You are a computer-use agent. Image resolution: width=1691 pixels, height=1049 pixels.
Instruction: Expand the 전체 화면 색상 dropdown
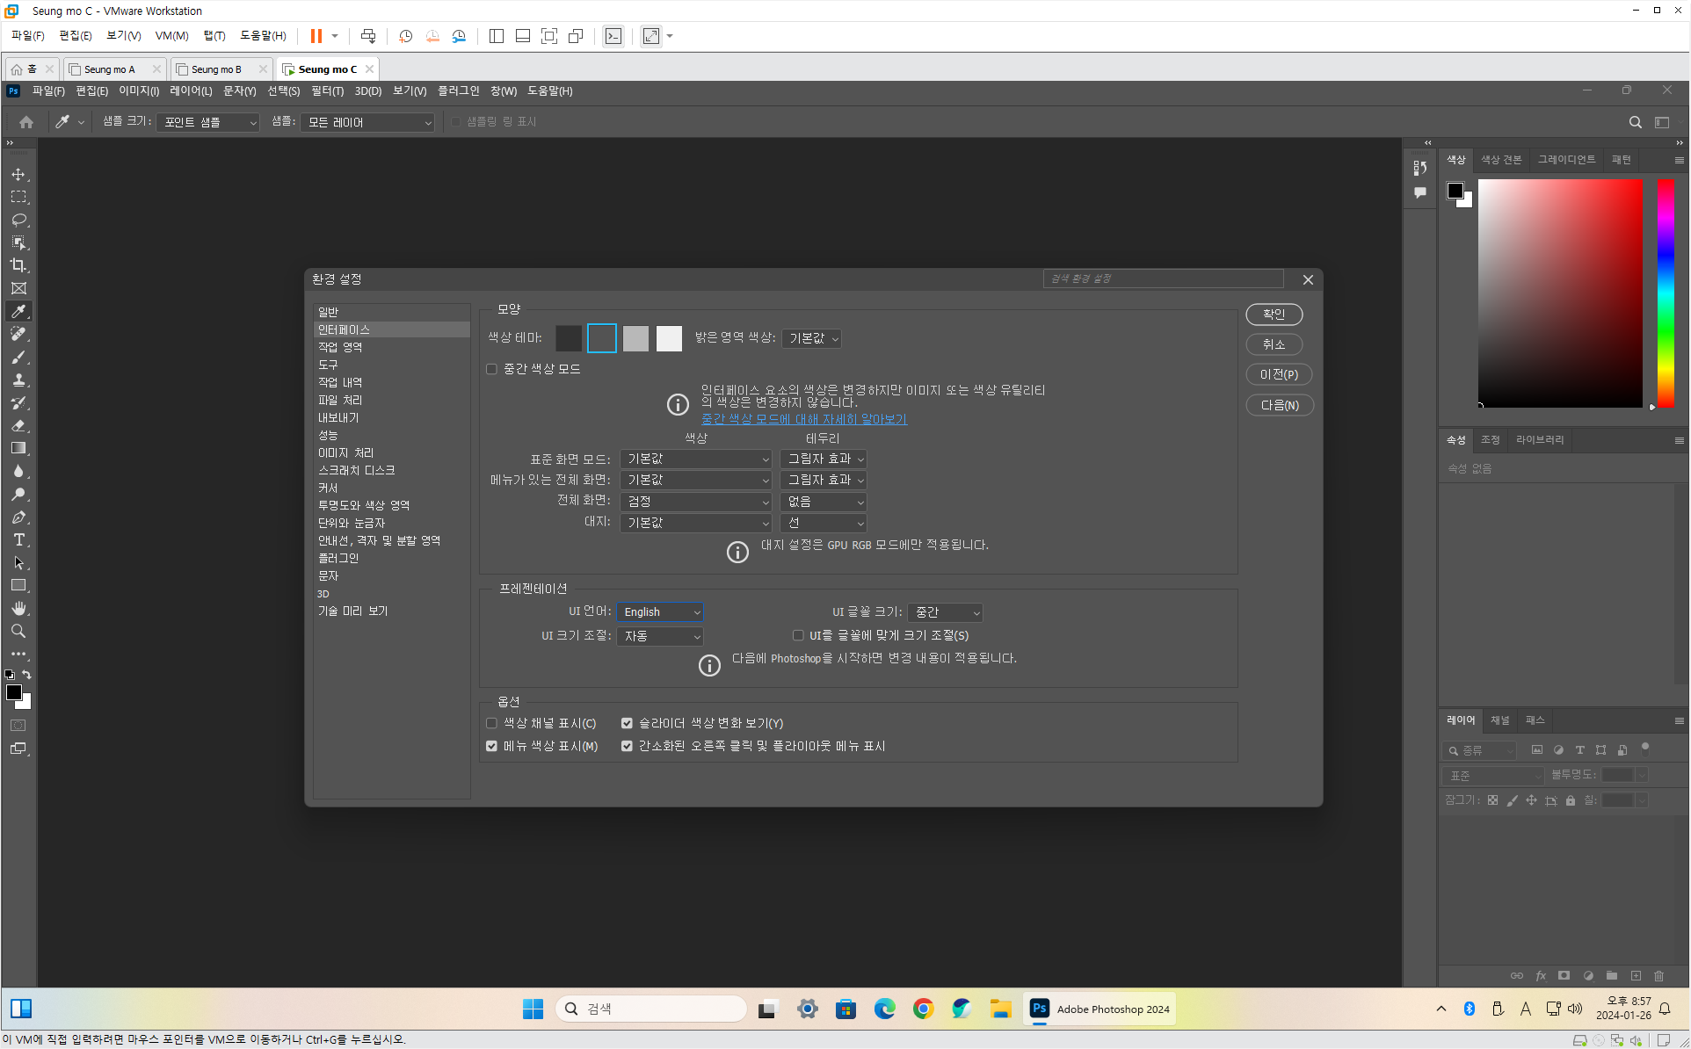[x=696, y=501]
